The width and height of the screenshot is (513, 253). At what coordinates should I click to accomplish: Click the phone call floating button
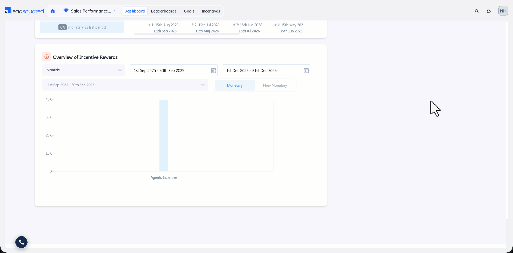click(x=21, y=242)
